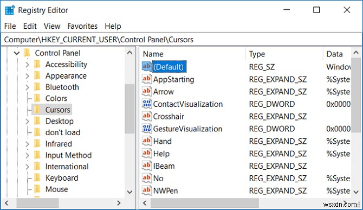The image size is (363, 210).
Task: Click the Appearance folder icon
Action: point(37,75)
